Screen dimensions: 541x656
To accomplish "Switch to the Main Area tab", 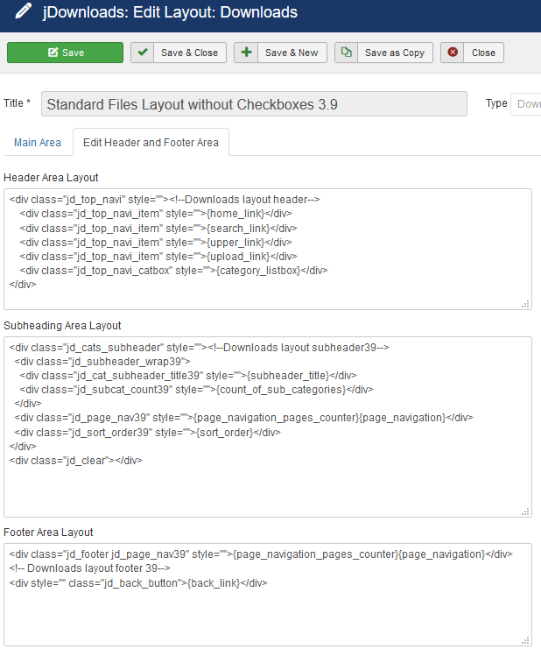I will pos(38,143).
